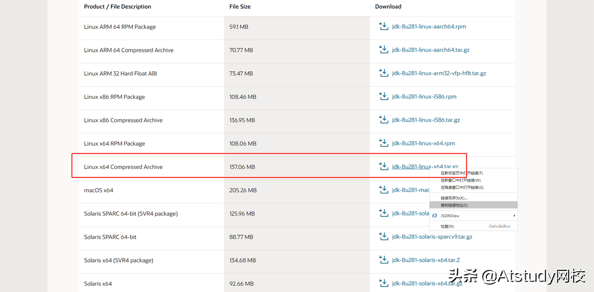Open 检查(N) inspect menu item

click(x=447, y=226)
